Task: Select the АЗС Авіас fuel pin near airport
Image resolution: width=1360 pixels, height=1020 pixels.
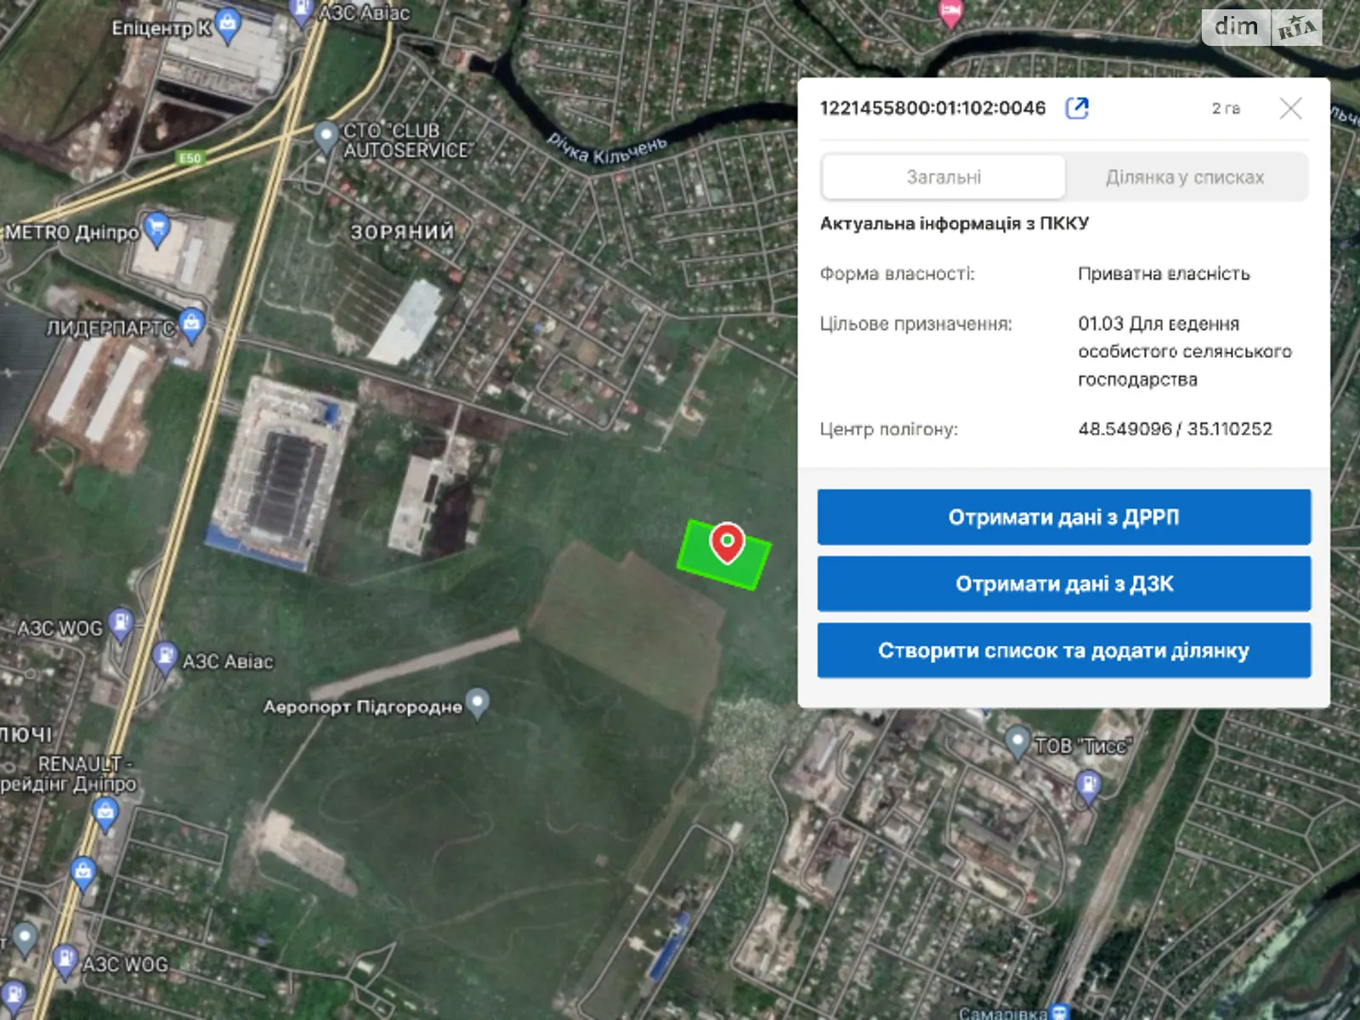Action: tap(163, 657)
